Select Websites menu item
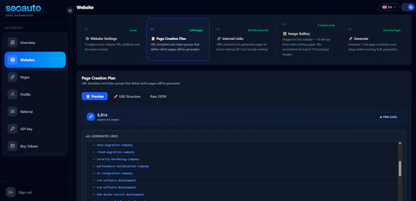The width and height of the screenshot is (416, 201). 35,60
